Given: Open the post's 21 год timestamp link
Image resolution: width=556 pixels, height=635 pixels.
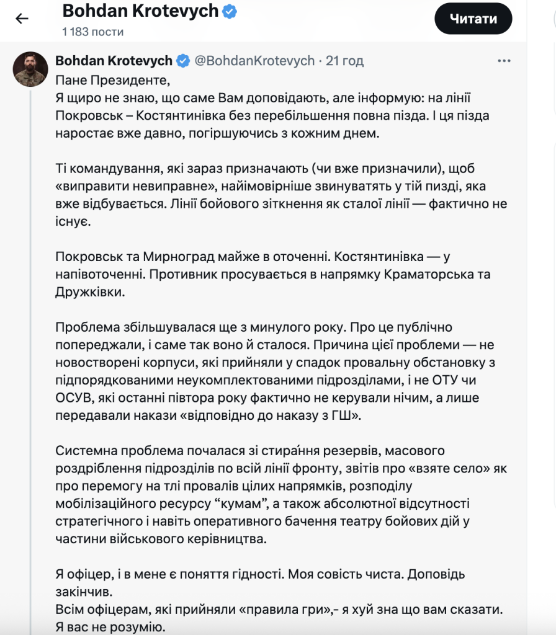Looking at the screenshot, I should tap(344, 61).
